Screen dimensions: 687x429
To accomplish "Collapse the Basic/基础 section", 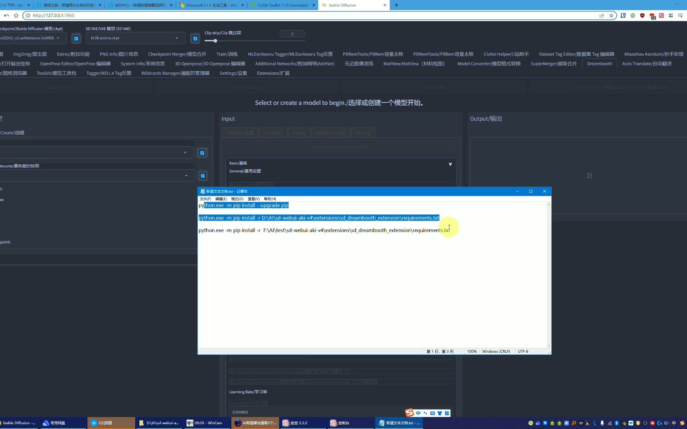I will tap(450, 164).
